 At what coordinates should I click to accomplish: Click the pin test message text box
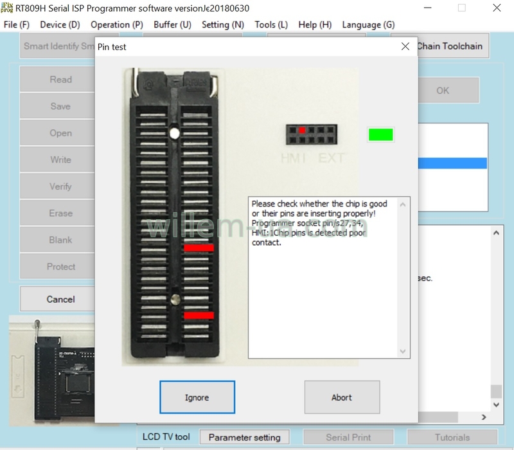[329, 278]
